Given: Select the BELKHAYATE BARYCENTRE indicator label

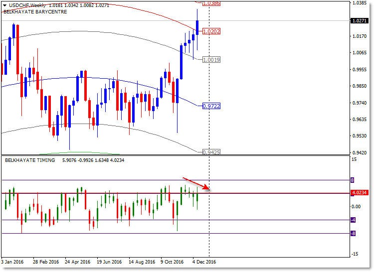Looking at the screenshot, I should click(x=35, y=11).
